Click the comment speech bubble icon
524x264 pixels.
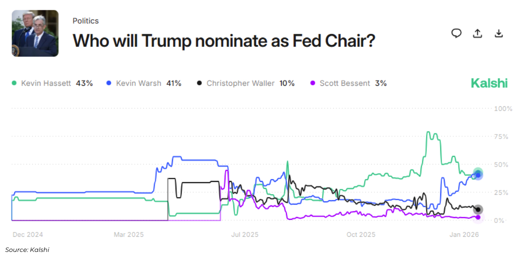tap(456, 33)
